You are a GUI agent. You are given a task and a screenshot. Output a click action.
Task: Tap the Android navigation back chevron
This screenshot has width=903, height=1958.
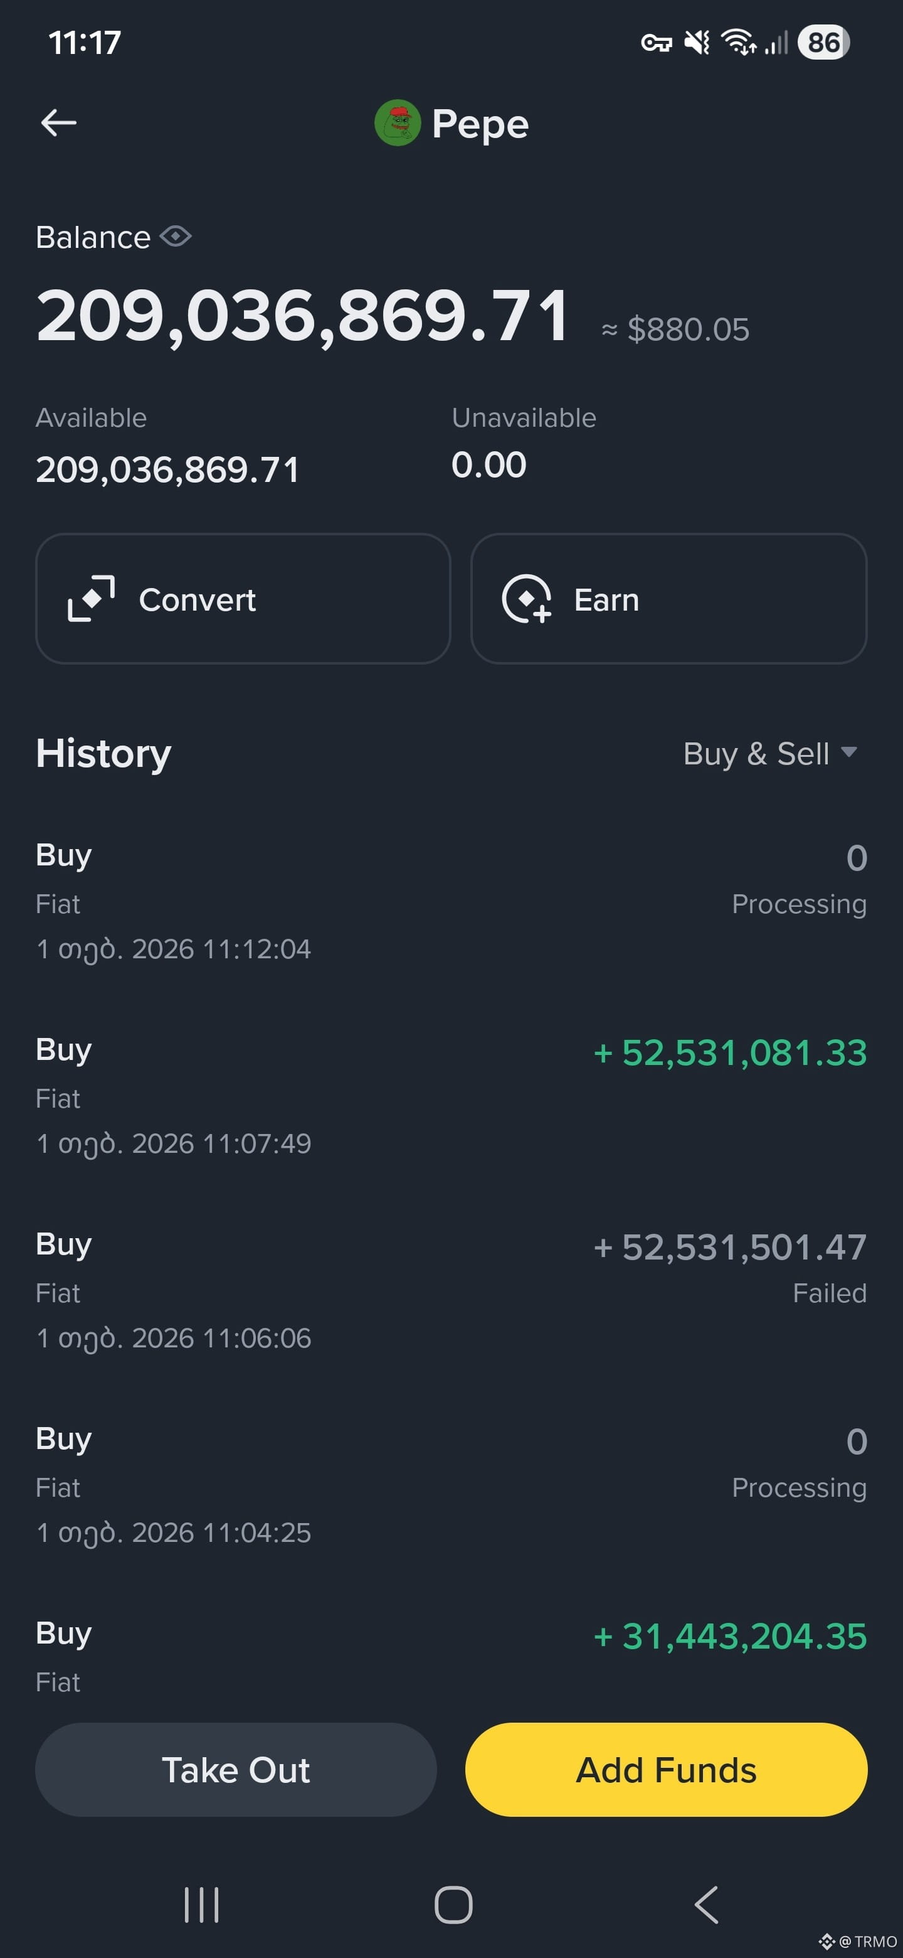[706, 1905]
